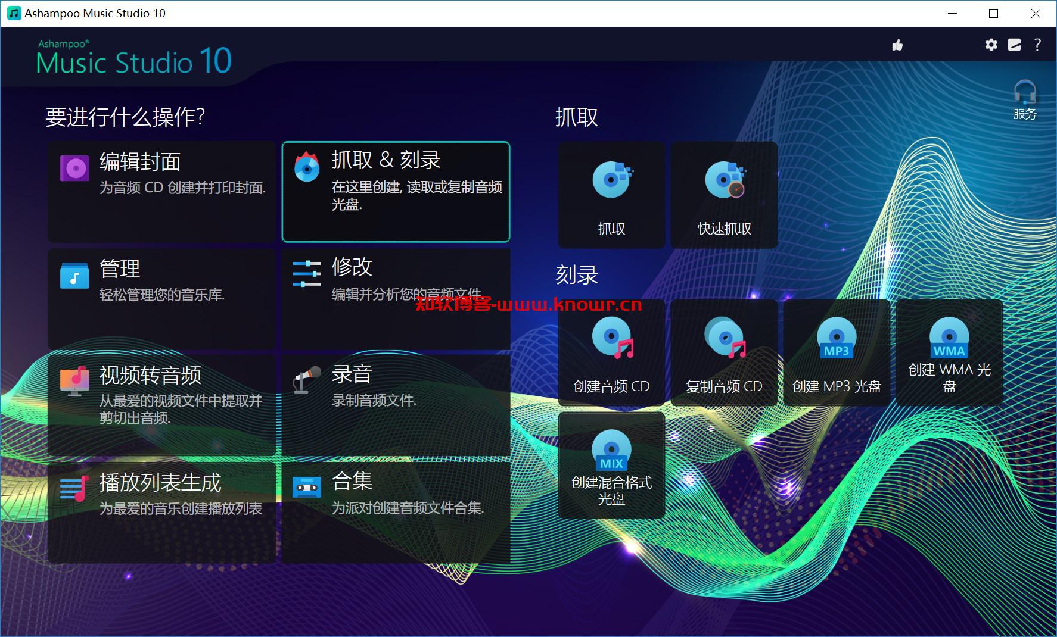Select the 抓取 & 刻录 heading

(x=386, y=160)
